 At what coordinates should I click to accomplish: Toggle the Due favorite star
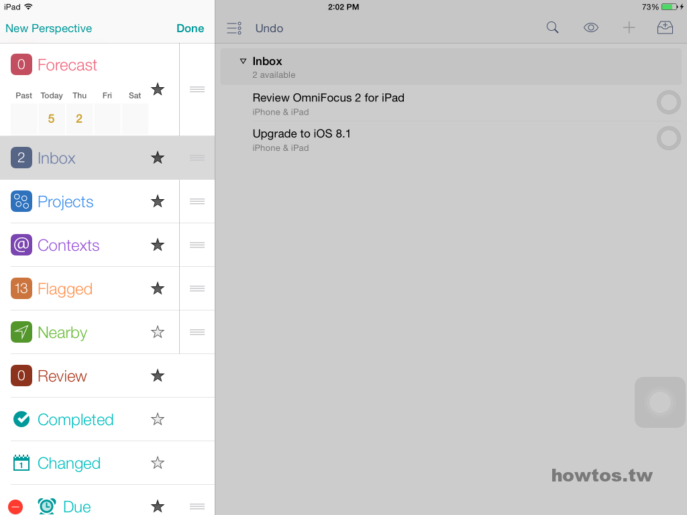point(157,506)
